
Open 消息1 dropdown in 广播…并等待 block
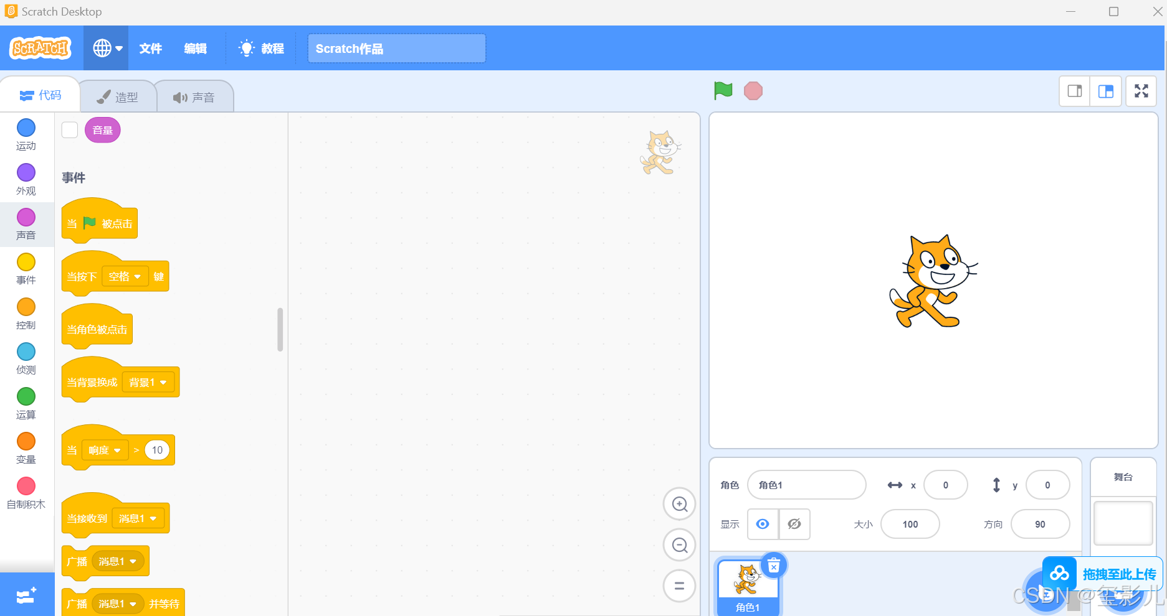tap(118, 604)
